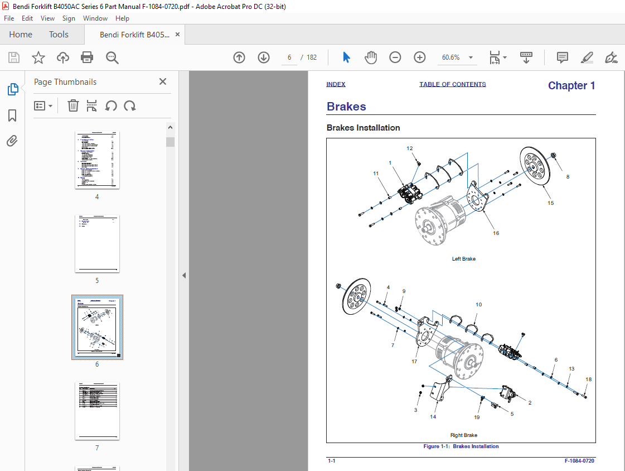The image size is (625, 471).
Task: Click the Right Brake label
Action: click(463, 435)
